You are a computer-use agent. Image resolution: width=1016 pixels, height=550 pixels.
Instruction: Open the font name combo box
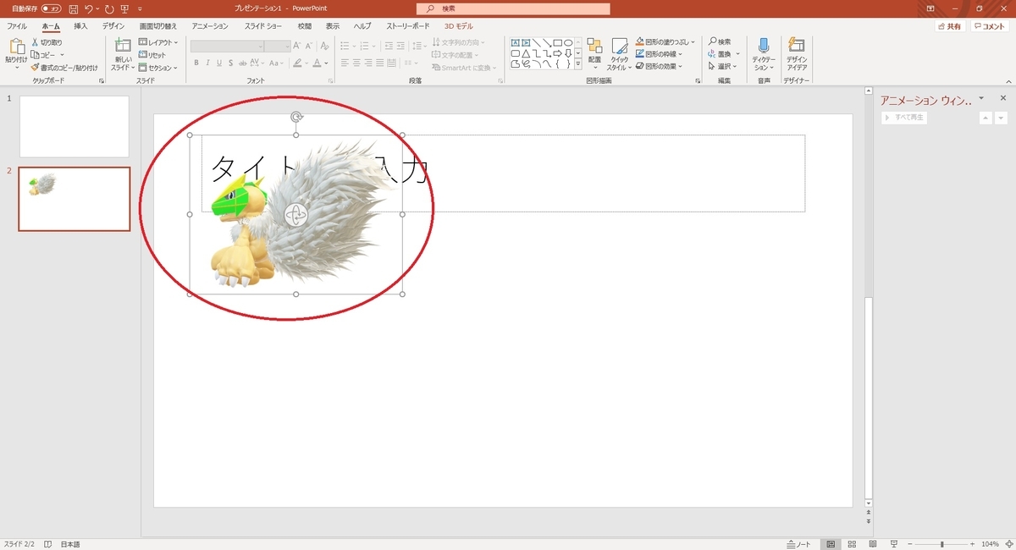pyautogui.click(x=227, y=46)
